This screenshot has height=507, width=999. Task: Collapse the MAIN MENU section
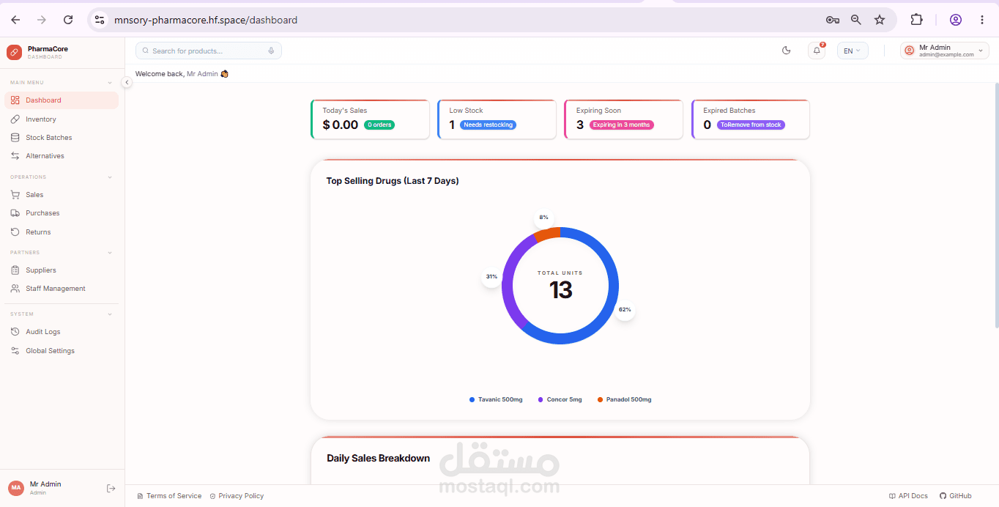tap(110, 83)
